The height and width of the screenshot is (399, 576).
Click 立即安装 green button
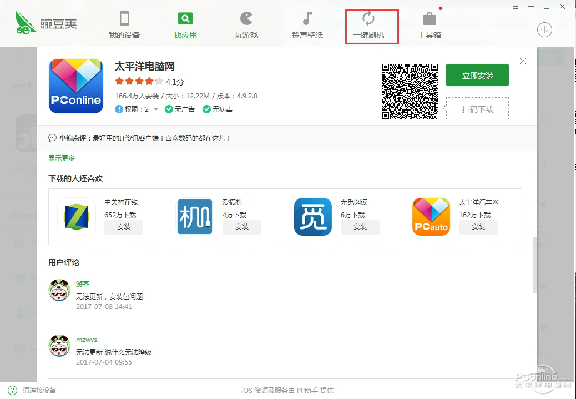tap(477, 75)
